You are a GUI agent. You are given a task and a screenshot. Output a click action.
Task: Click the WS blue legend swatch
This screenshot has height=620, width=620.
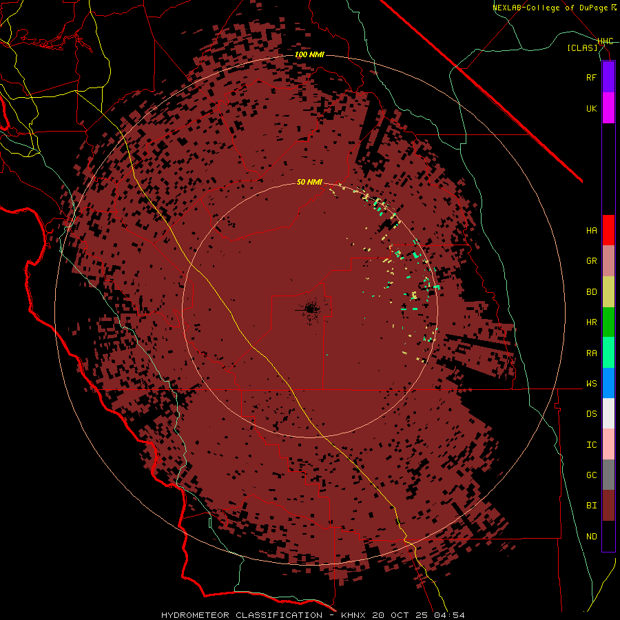point(608,383)
